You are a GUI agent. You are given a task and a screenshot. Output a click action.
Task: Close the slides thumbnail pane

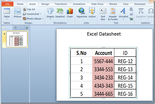[27, 28]
